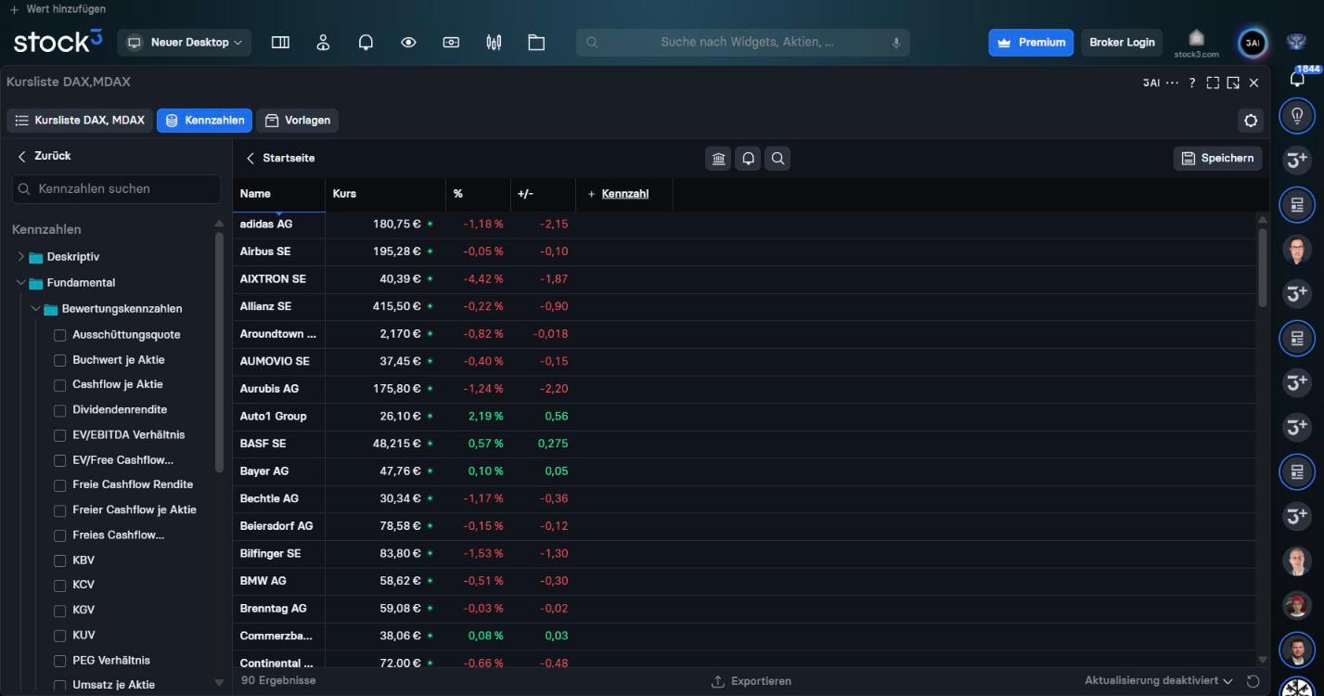Switch the widget to fullscreen
Image resolution: width=1324 pixels, height=696 pixels.
pyautogui.click(x=1213, y=83)
